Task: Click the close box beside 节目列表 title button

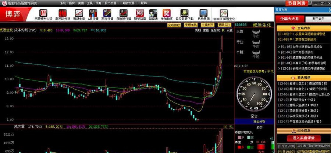Action: (x=310, y=3)
